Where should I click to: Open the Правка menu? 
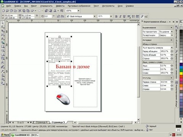point(18,6)
